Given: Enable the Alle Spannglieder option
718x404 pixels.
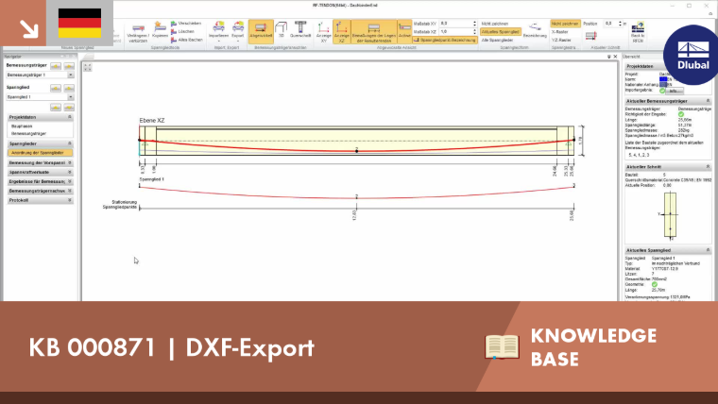Looking at the screenshot, I should pyautogui.click(x=497, y=41).
